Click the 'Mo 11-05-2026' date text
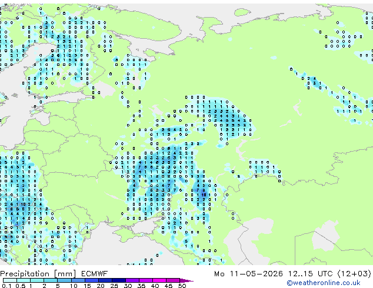Screen dimensions: 373x288 [x=248, y=274]
